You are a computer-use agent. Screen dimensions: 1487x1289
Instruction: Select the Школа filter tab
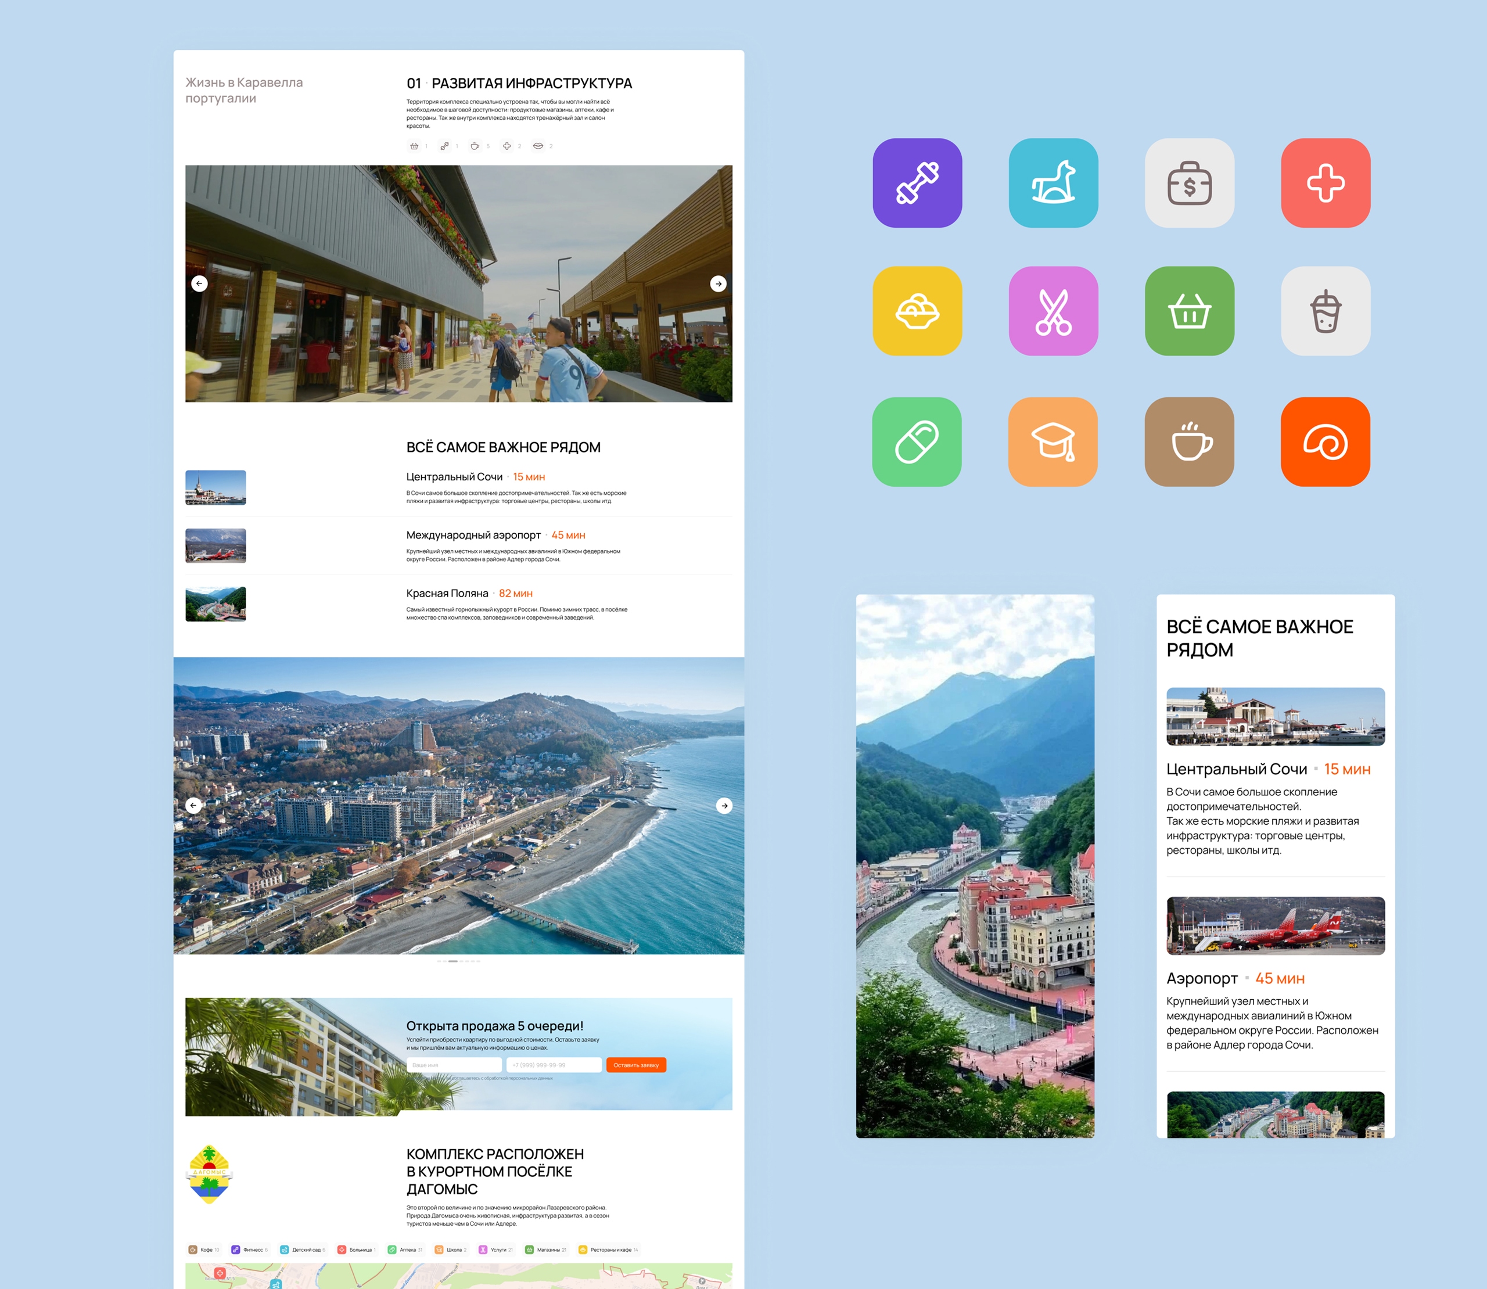pyautogui.click(x=451, y=1249)
